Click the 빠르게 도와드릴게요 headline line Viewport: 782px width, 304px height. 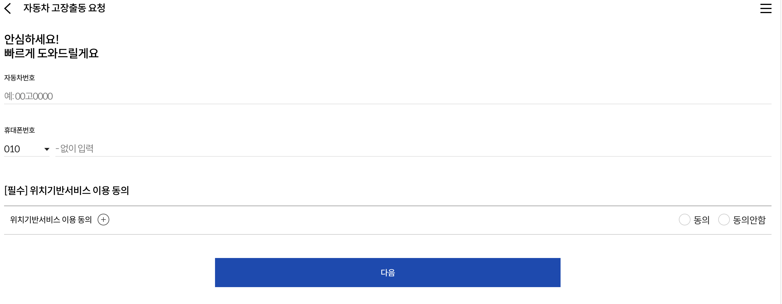pos(51,54)
